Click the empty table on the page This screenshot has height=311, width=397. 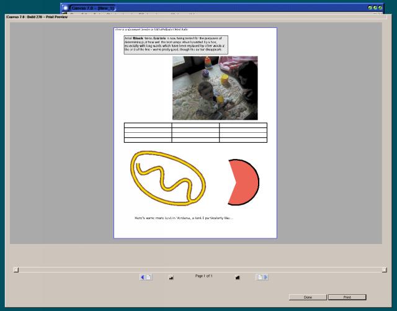(x=195, y=132)
